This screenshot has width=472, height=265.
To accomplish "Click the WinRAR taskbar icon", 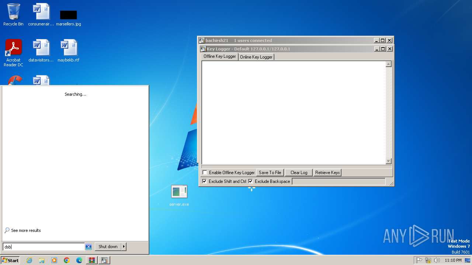I will click(x=91, y=260).
